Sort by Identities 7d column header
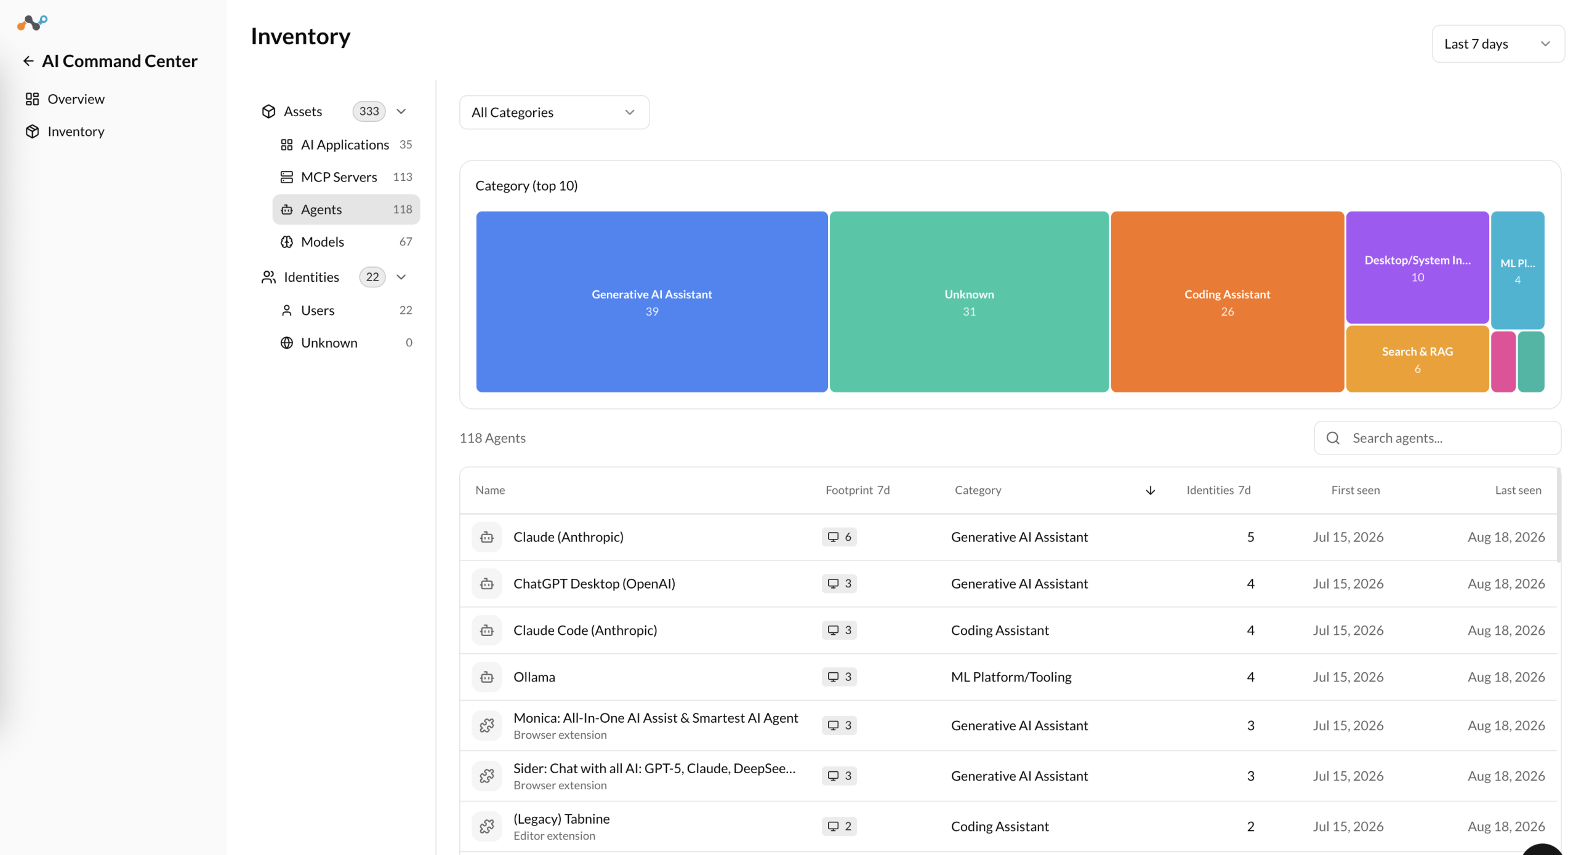The image size is (1576, 855). pyautogui.click(x=1218, y=490)
